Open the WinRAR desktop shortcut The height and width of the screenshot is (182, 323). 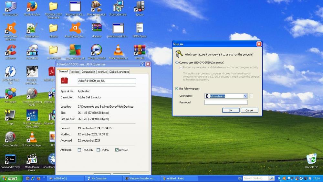coord(140,50)
